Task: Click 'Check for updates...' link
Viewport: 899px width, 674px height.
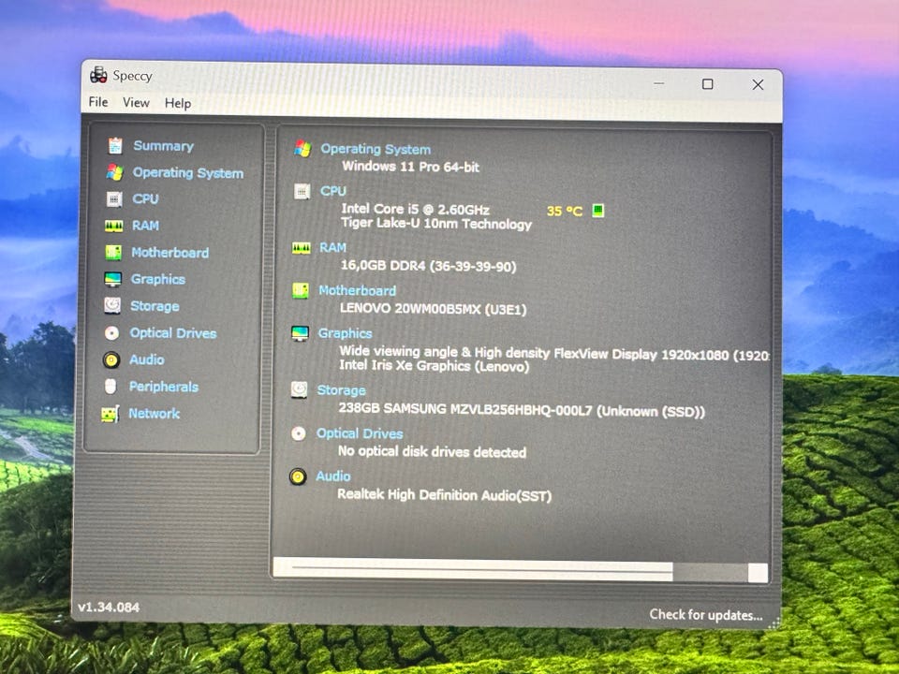Action: pos(706,615)
